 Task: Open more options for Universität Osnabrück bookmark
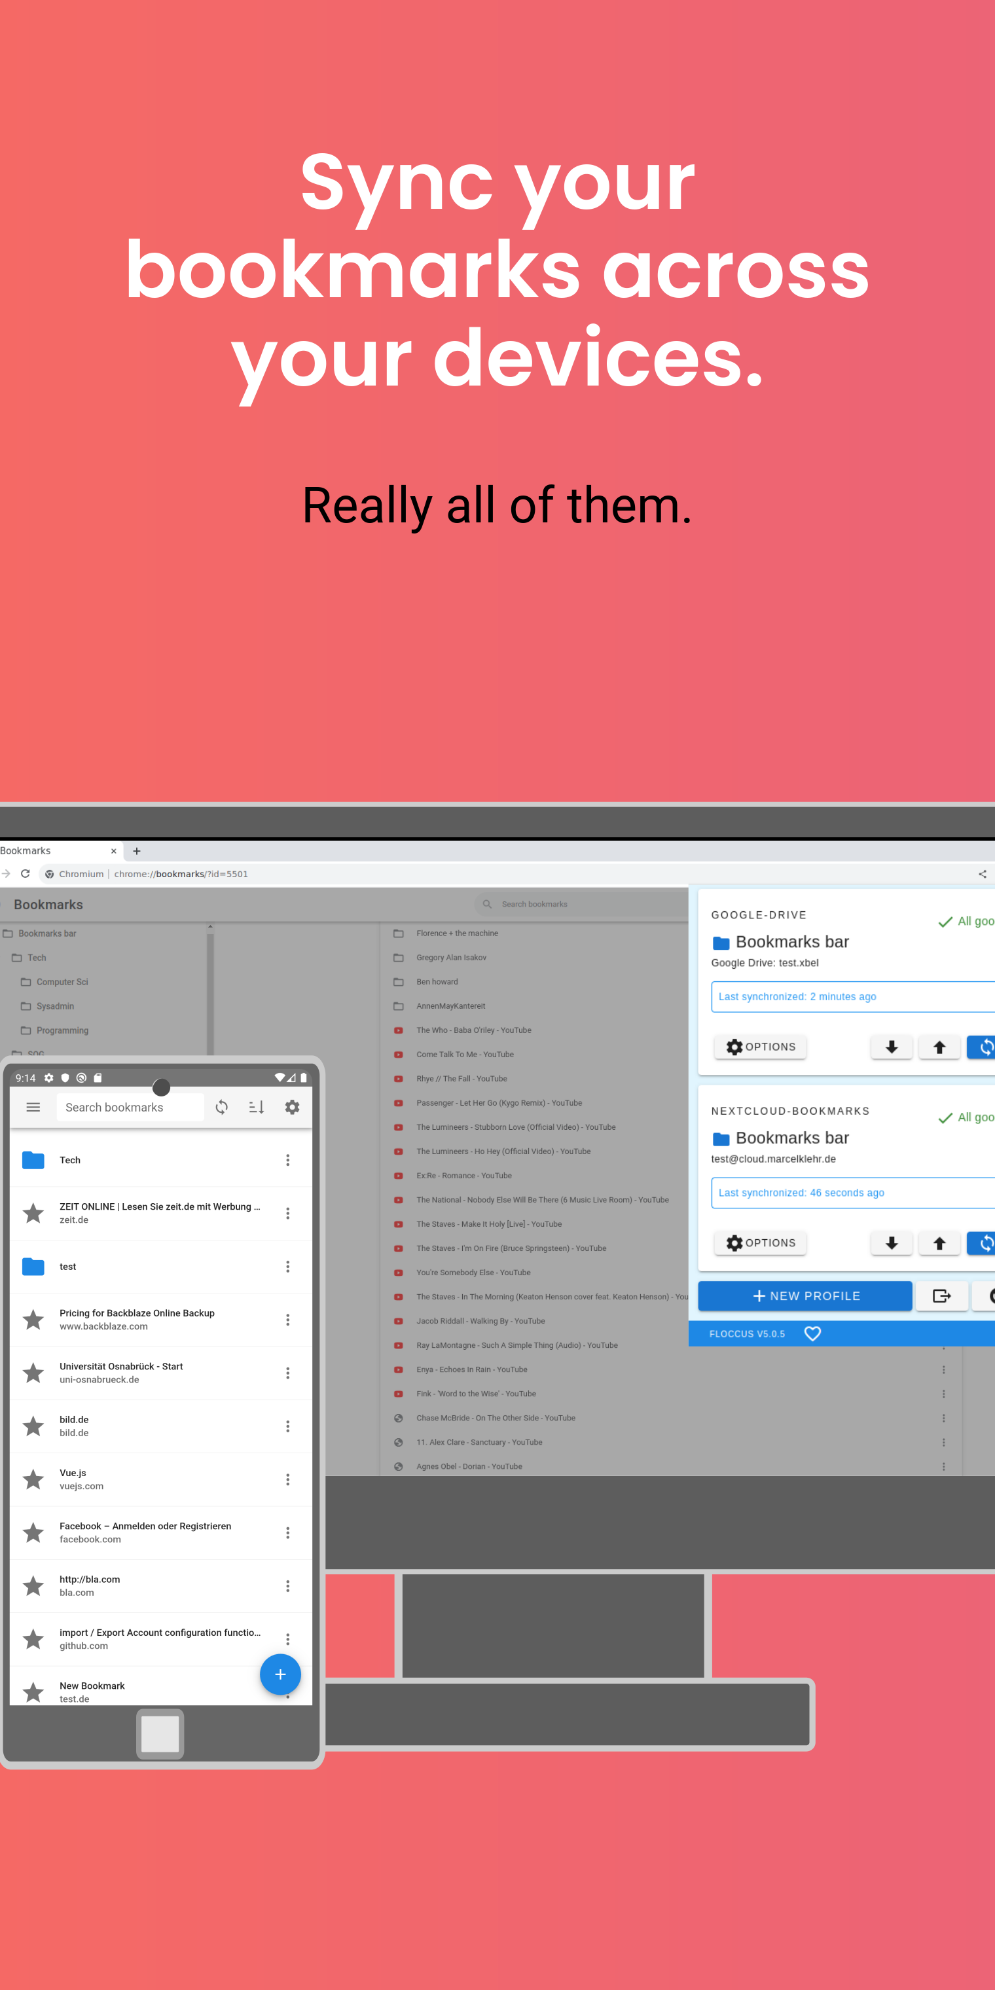tap(287, 1373)
